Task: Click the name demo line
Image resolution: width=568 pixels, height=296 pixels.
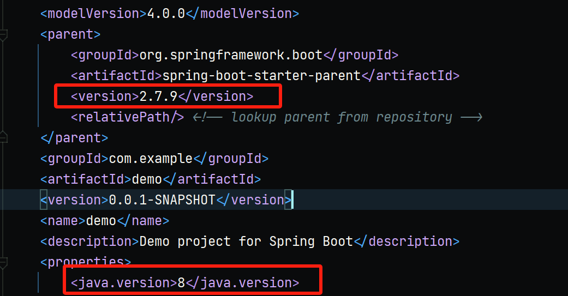Action: coord(105,221)
